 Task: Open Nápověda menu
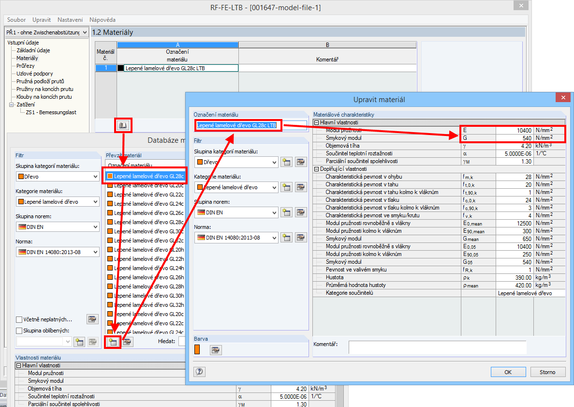click(103, 20)
